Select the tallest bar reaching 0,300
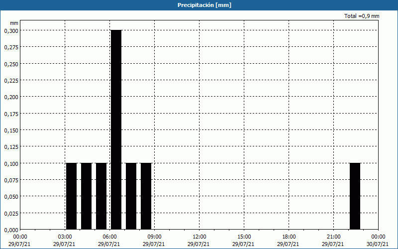This screenshot has width=398, height=249. [x=116, y=129]
